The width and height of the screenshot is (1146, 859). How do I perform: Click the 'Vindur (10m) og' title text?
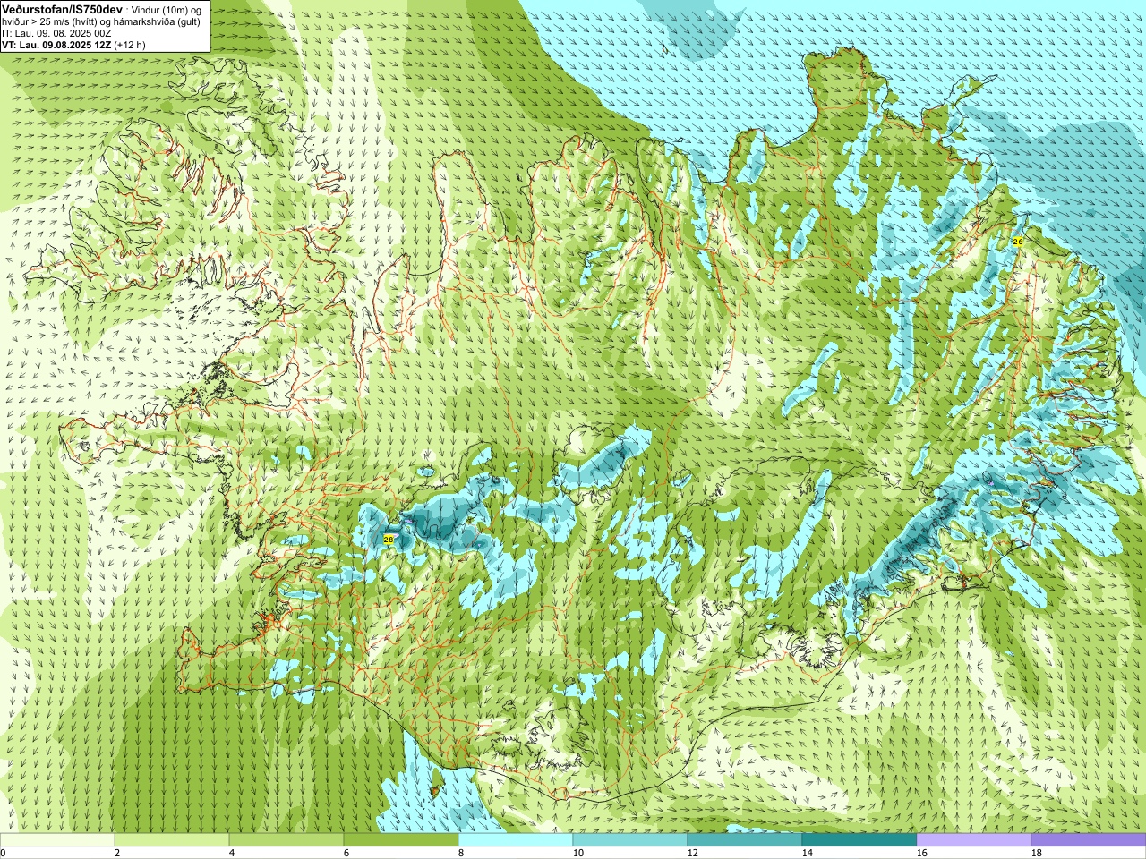(167, 10)
